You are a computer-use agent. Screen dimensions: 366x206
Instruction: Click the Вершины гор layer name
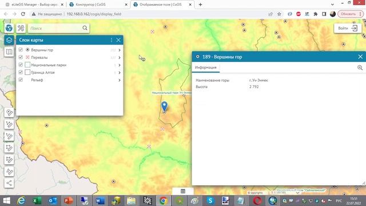click(42, 50)
